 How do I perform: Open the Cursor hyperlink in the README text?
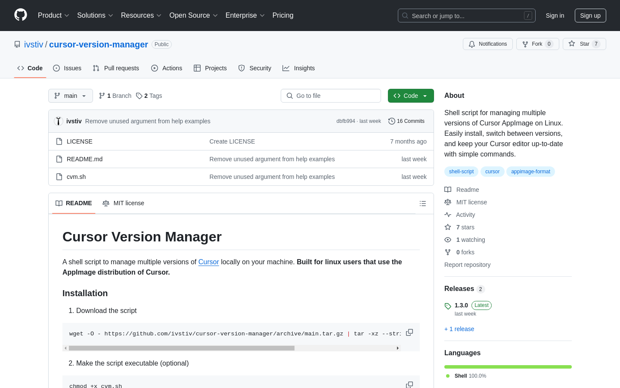click(x=208, y=262)
